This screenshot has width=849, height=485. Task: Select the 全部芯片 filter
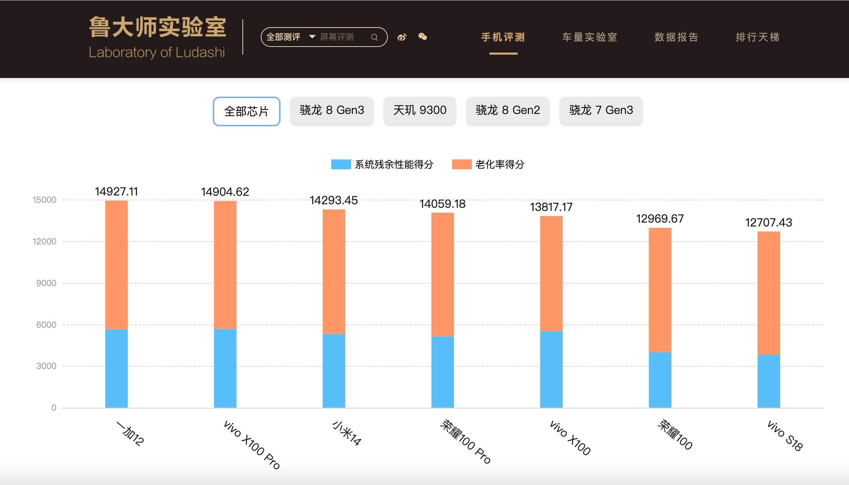[x=246, y=111]
